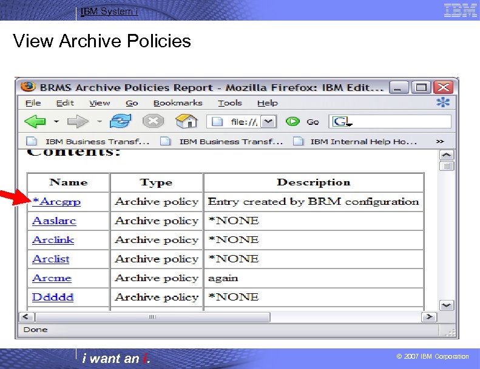Select the 'again' description cell
This screenshot has width=480, height=369.
[x=314, y=278]
